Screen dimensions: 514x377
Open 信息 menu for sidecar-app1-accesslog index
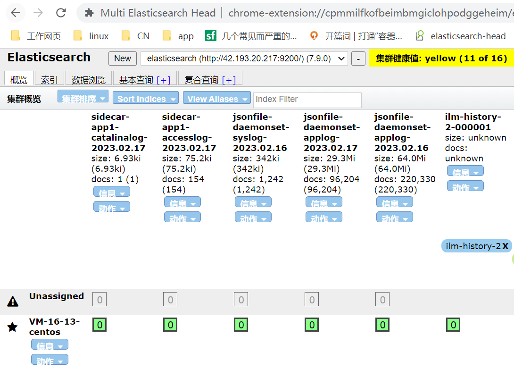pos(182,202)
